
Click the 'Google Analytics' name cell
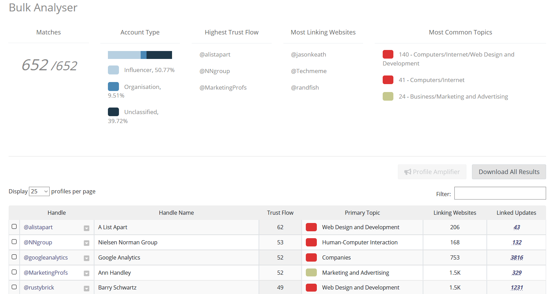176,257
